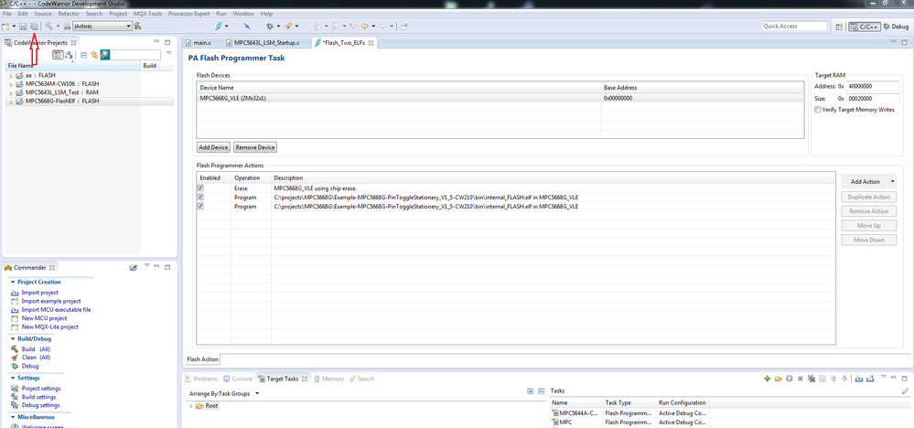
Task: Click the Target RAM Address input field
Action: (873, 87)
